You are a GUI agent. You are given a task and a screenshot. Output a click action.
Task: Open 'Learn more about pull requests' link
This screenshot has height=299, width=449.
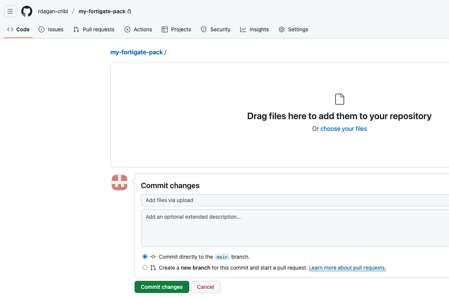coord(347,268)
